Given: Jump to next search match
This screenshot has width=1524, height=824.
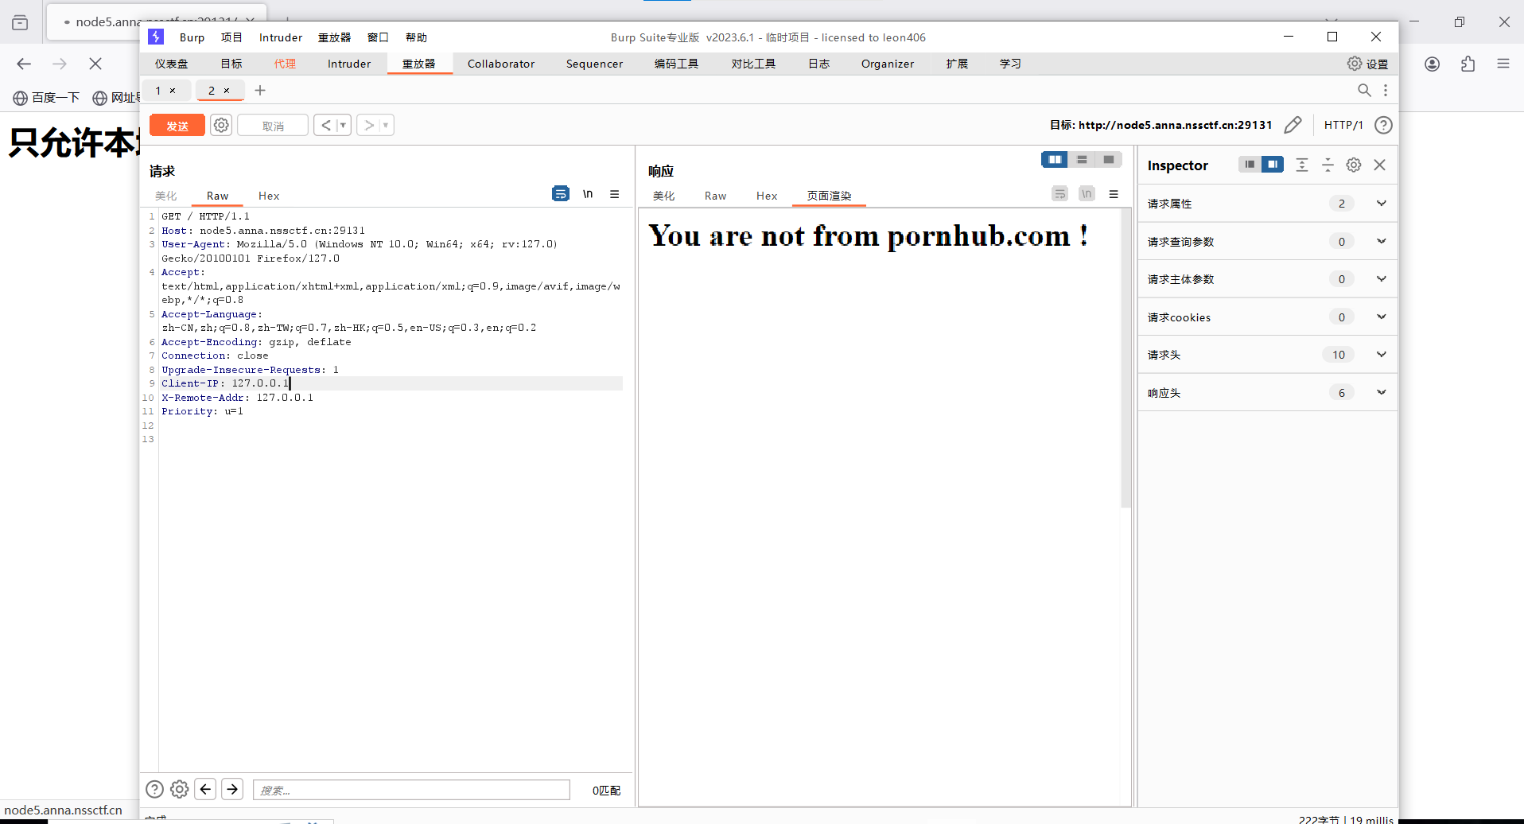Looking at the screenshot, I should click(232, 789).
